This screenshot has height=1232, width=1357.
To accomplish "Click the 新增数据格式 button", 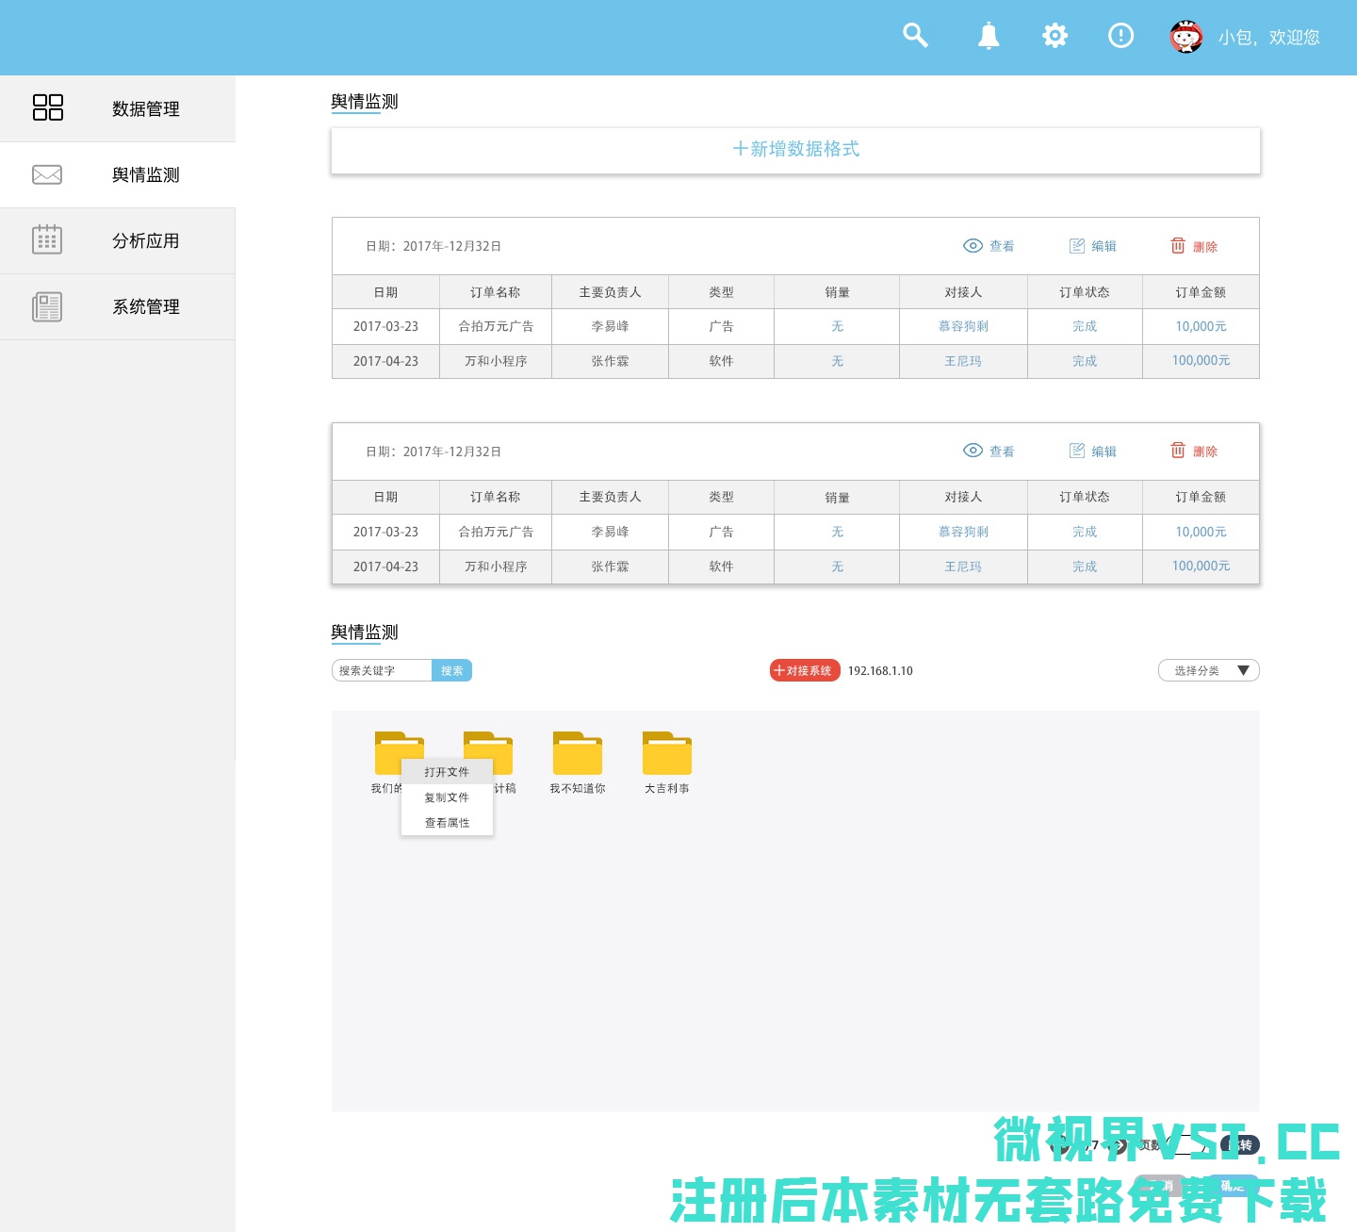I will (x=795, y=150).
